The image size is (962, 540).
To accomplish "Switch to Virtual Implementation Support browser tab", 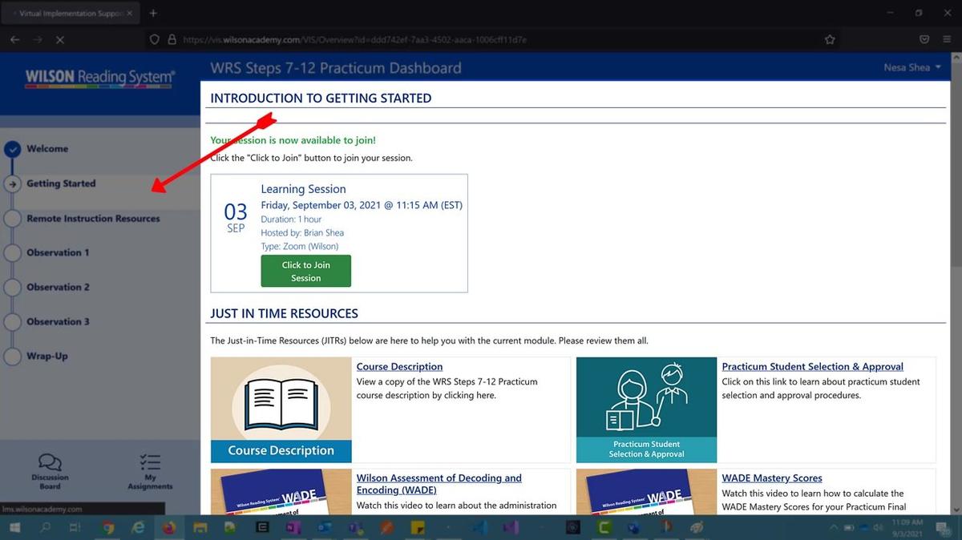I will [x=71, y=13].
